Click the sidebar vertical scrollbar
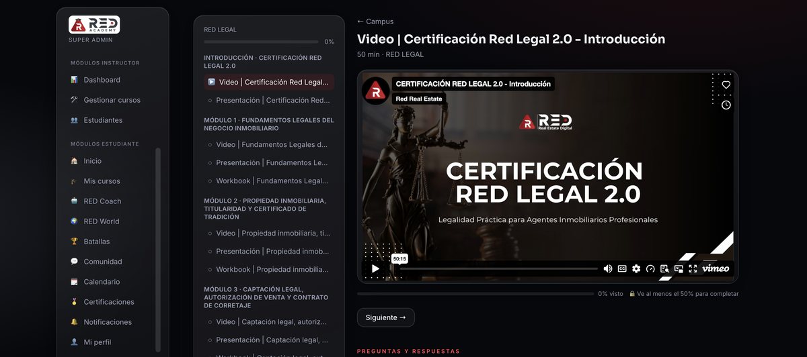This screenshot has width=807, height=357. (158, 250)
